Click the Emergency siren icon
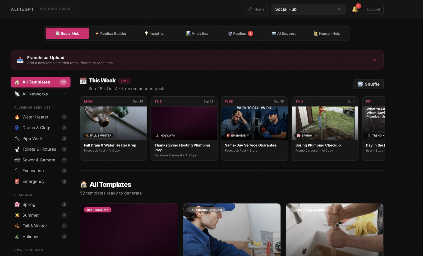The width and height of the screenshot is (423, 256). click(17, 181)
